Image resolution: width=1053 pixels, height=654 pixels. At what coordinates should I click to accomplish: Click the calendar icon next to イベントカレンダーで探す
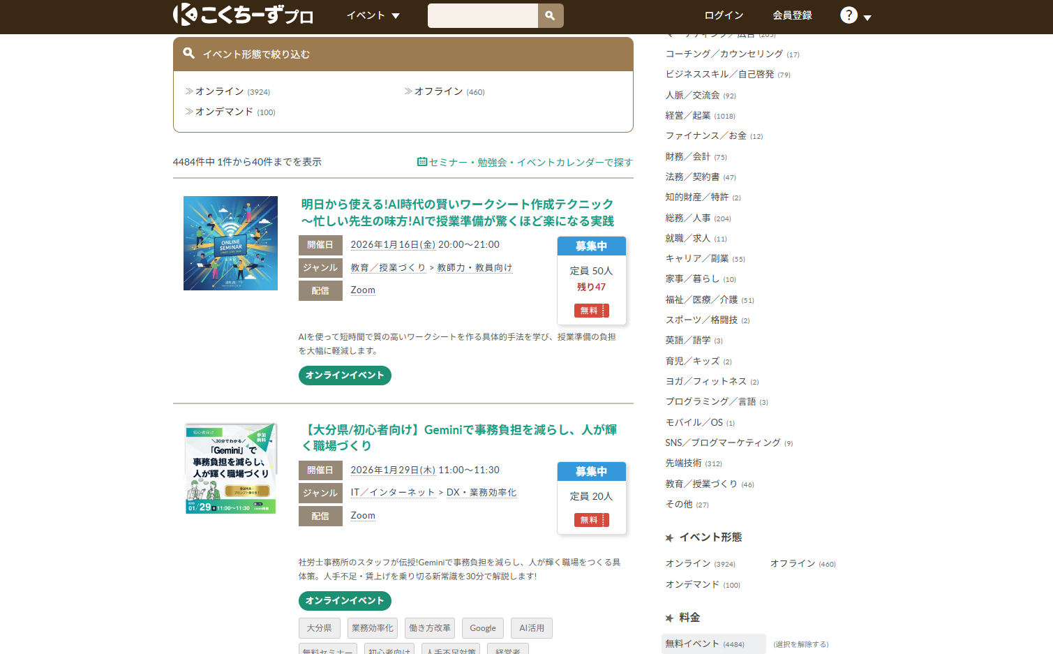pos(421,161)
